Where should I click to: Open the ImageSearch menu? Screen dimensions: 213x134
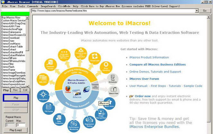click(48, 6)
